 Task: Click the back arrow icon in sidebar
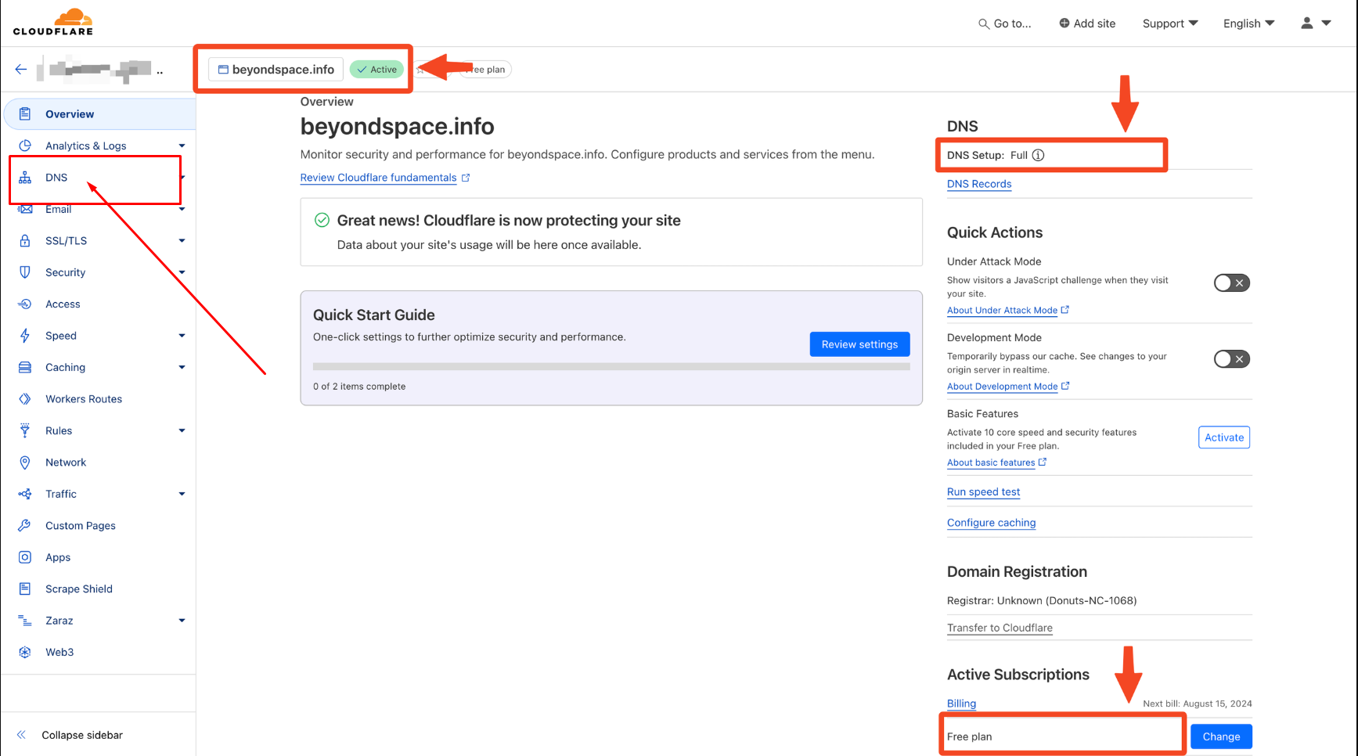tap(21, 70)
